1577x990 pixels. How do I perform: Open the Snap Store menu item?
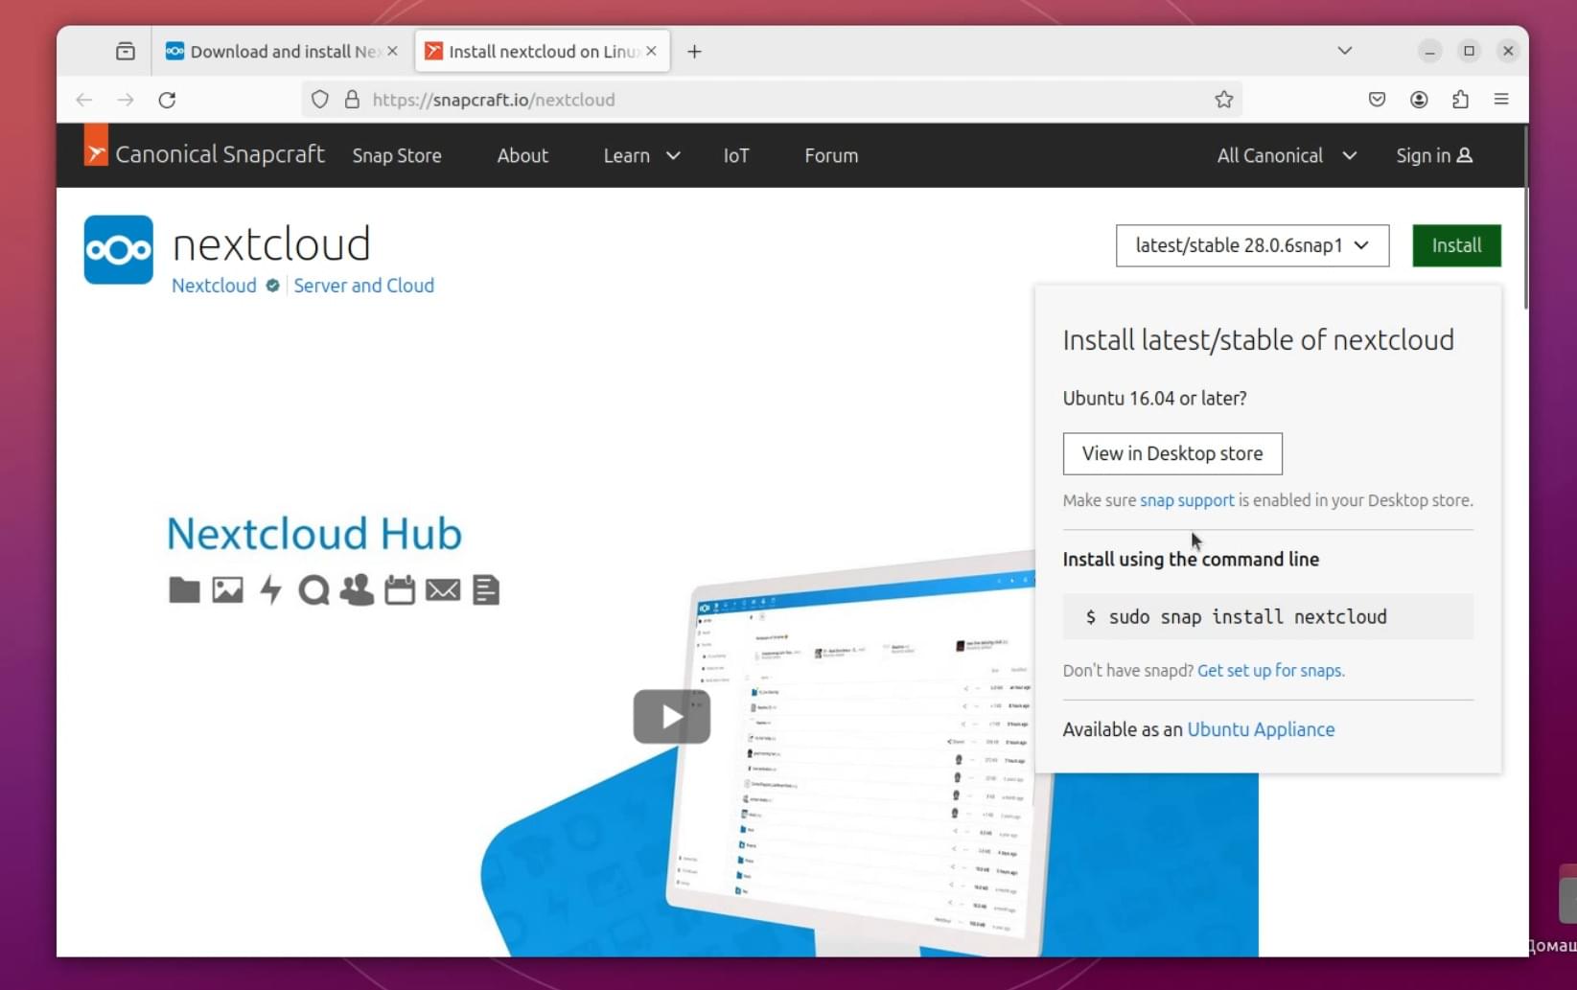pyautogui.click(x=397, y=155)
